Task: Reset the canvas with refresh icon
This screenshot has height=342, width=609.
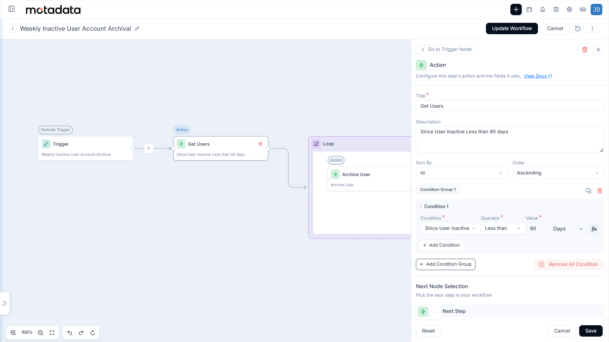Action: coord(93,332)
